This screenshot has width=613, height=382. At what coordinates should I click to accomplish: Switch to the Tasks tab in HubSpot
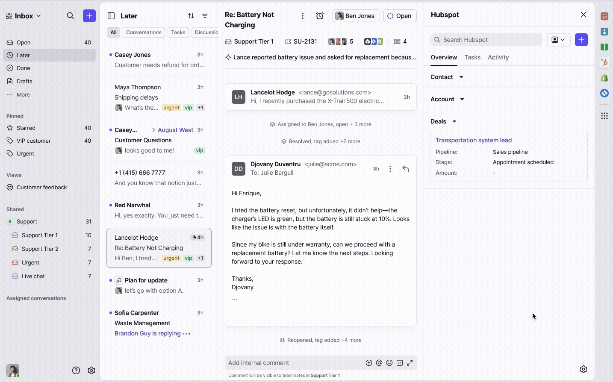(472, 57)
